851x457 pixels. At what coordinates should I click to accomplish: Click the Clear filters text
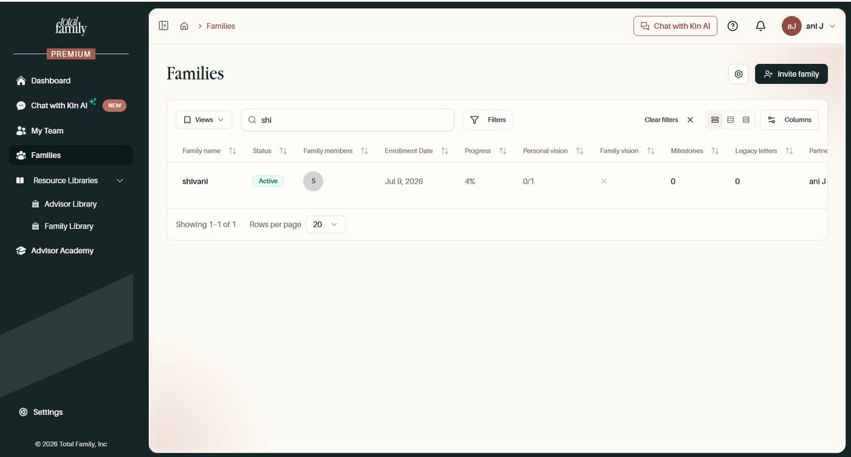pos(661,120)
